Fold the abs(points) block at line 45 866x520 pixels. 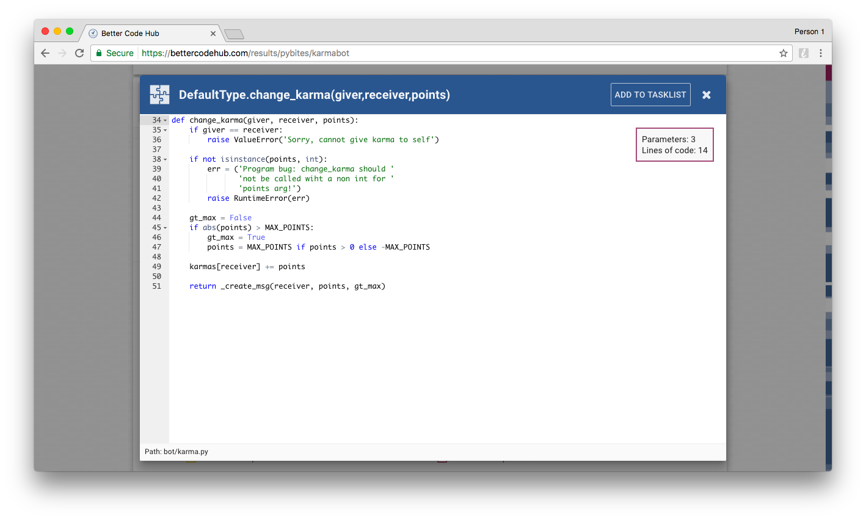coord(165,227)
